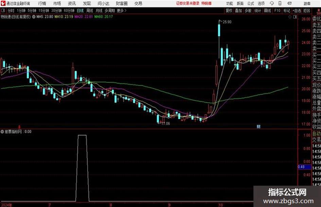Open the 公式 menu
Viewport: 321px width, 207px height.
251,3
